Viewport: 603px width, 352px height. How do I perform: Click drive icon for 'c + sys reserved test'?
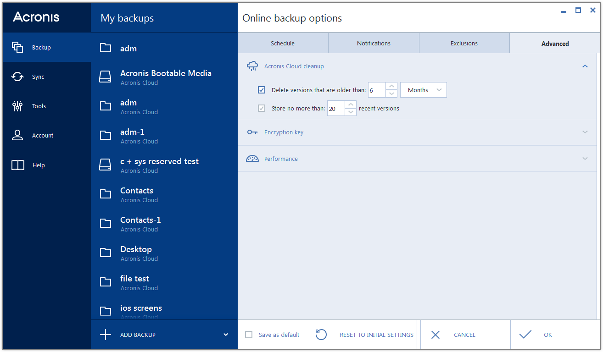pyautogui.click(x=106, y=165)
